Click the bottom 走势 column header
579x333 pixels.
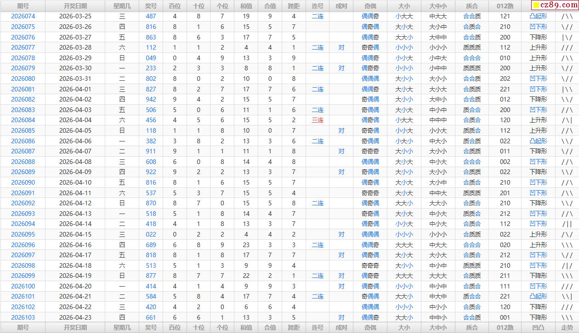pos(567,327)
